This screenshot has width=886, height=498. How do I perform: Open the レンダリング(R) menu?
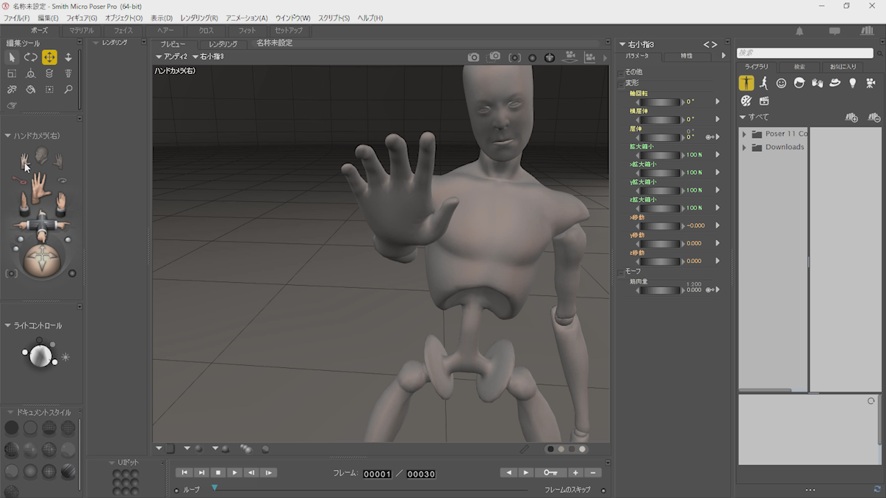(199, 18)
